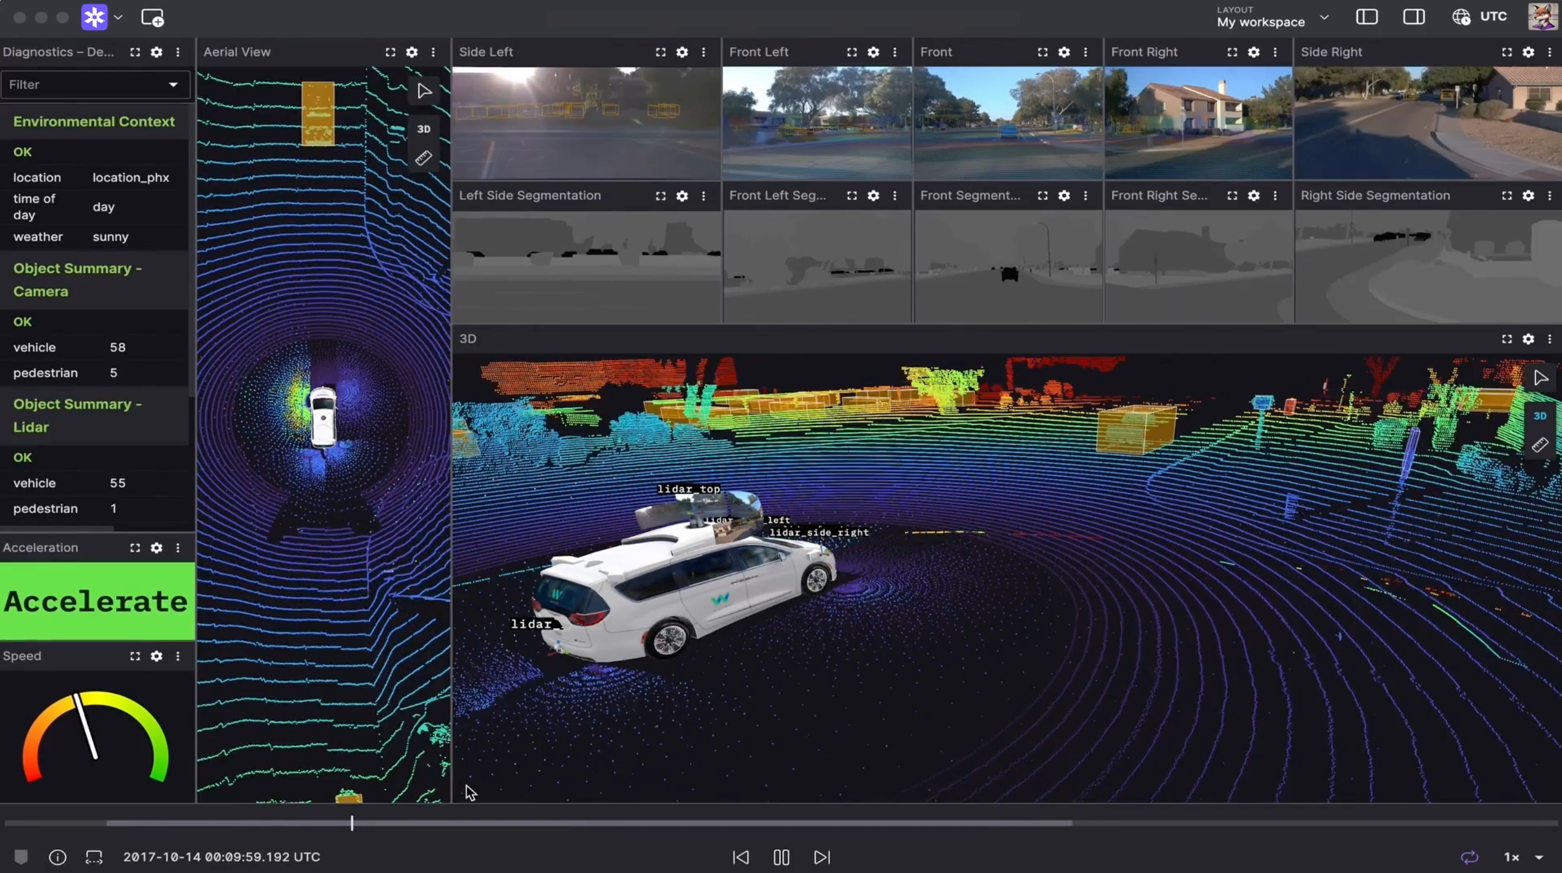The image size is (1562, 873).
Task: Open the large 3D panel settings
Action: click(x=1529, y=339)
